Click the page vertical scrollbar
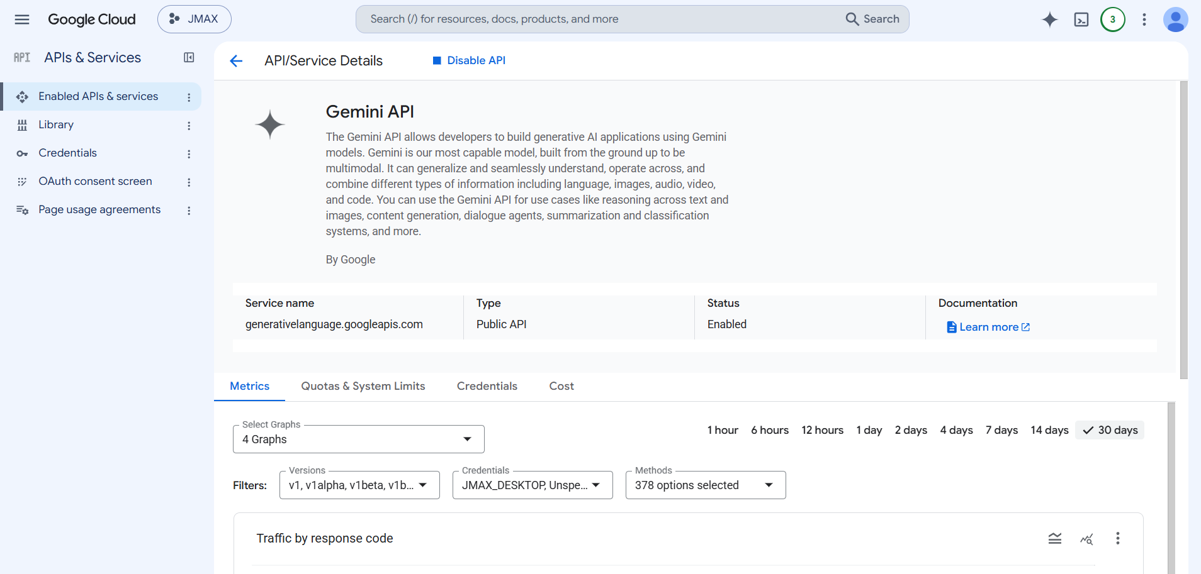The image size is (1201, 574). tap(1184, 230)
